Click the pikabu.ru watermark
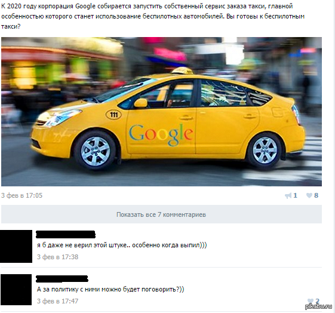This screenshot has height=313, width=335. click(x=318, y=306)
